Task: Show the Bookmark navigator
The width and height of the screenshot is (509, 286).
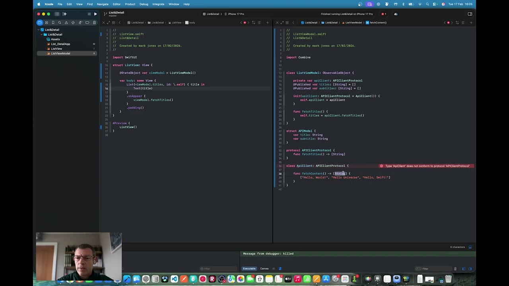Action: pos(53,23)
